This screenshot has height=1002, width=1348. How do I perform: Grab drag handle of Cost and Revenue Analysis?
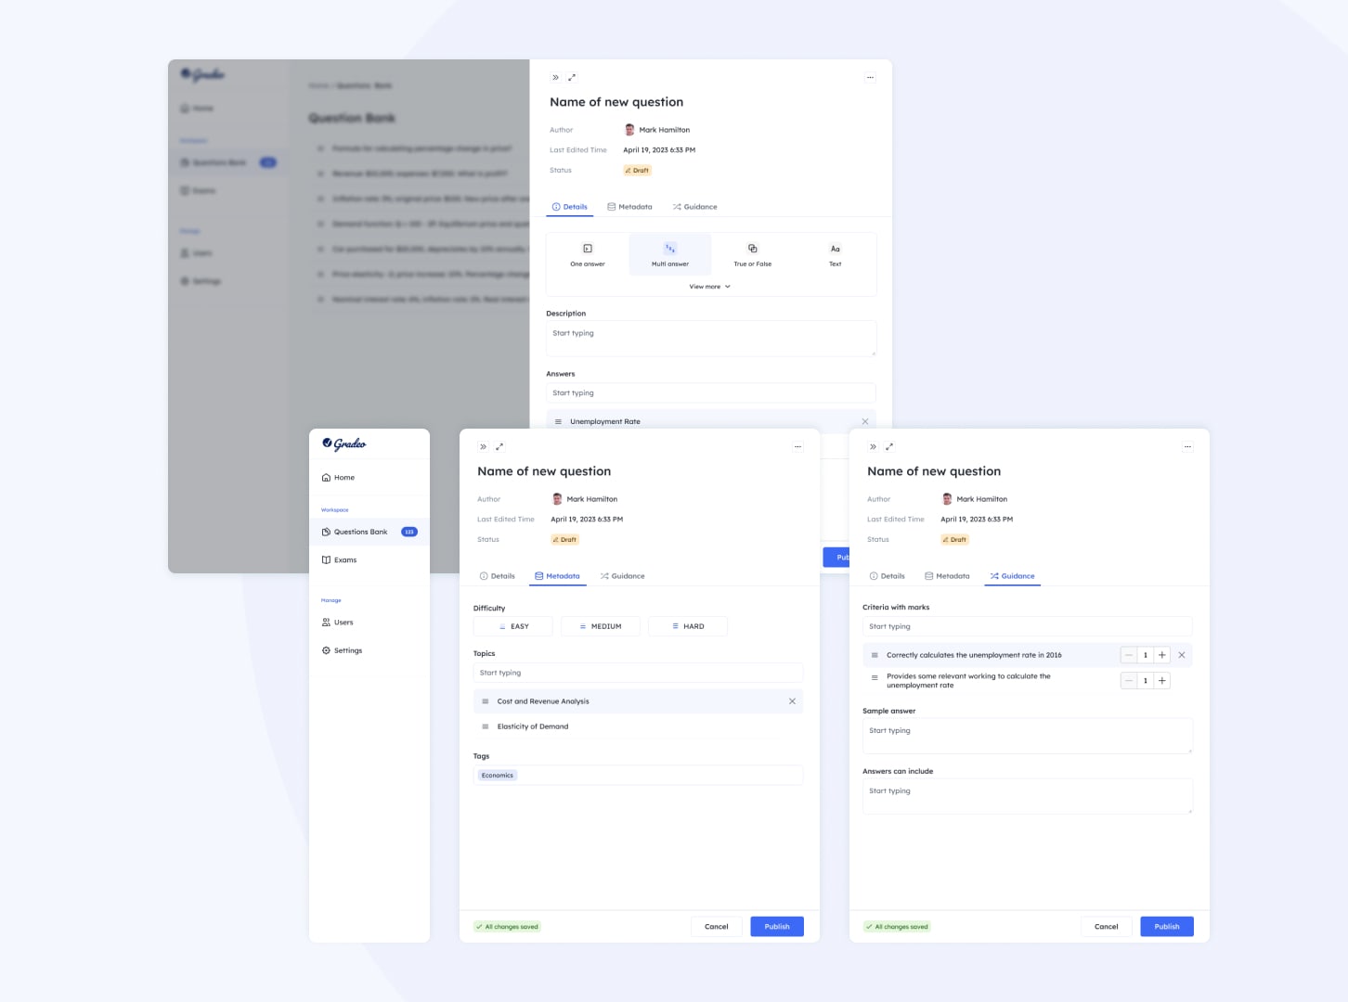pyautogui.click(x=485, y=701)
